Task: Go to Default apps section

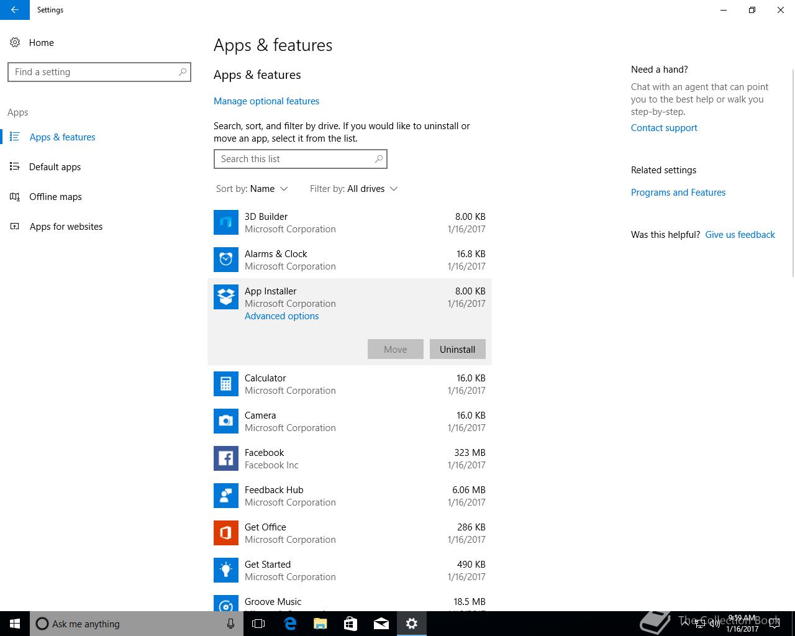Action: tap(55, 167)
